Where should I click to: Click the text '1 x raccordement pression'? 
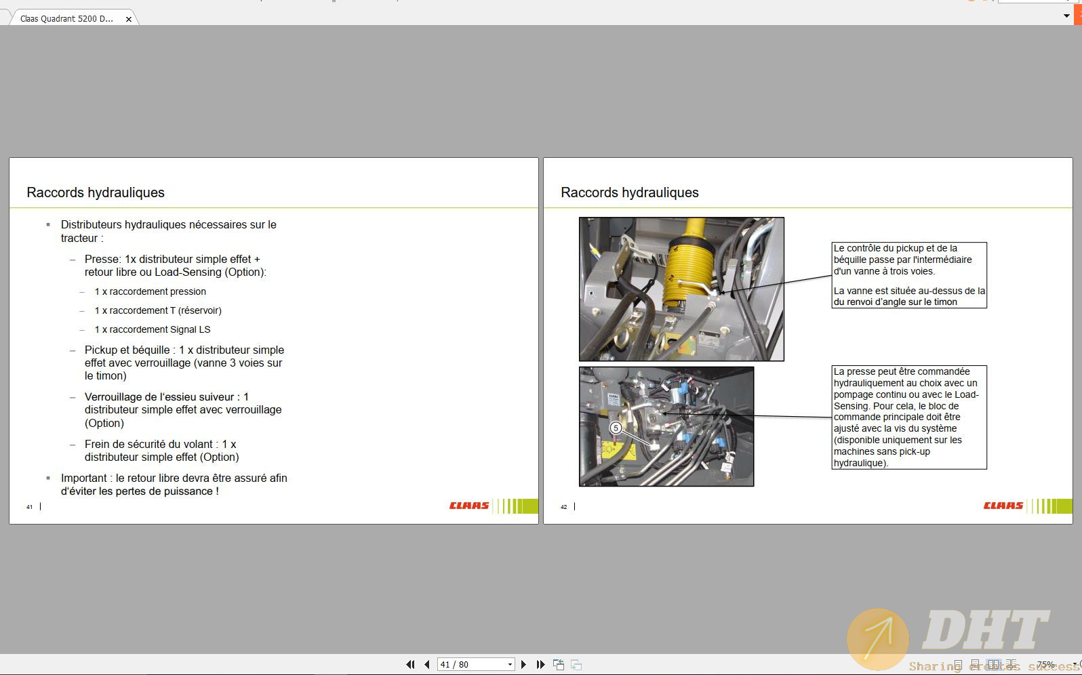[151, 291]
